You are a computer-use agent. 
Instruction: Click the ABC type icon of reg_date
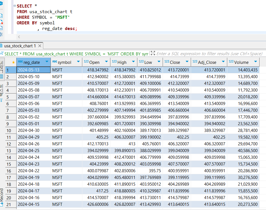[x=20, y=62]
